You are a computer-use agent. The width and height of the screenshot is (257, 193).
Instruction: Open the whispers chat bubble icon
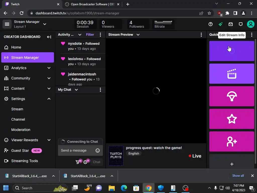pos(240,24)
